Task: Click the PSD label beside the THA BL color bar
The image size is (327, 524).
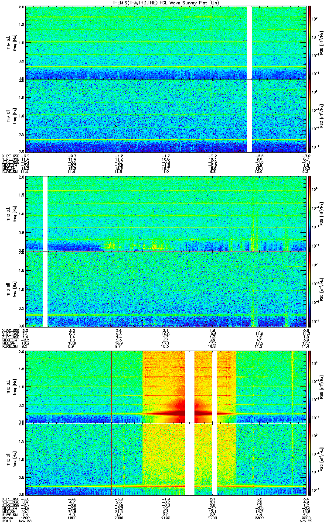Action: pos(322,42)
